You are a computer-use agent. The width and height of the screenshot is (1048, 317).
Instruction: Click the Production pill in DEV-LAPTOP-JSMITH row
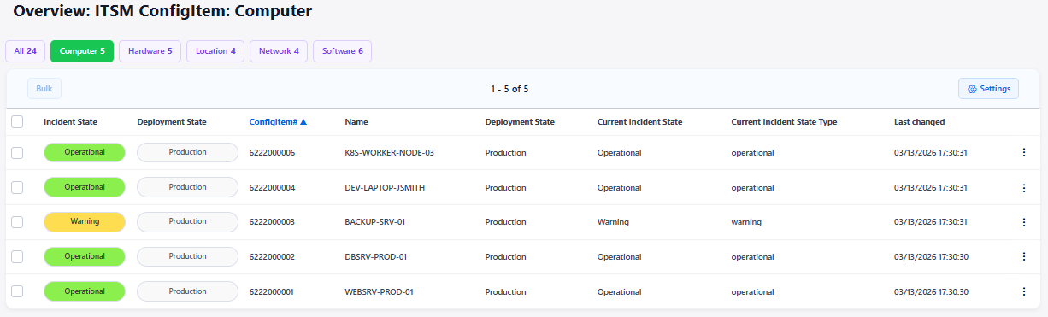187,187
